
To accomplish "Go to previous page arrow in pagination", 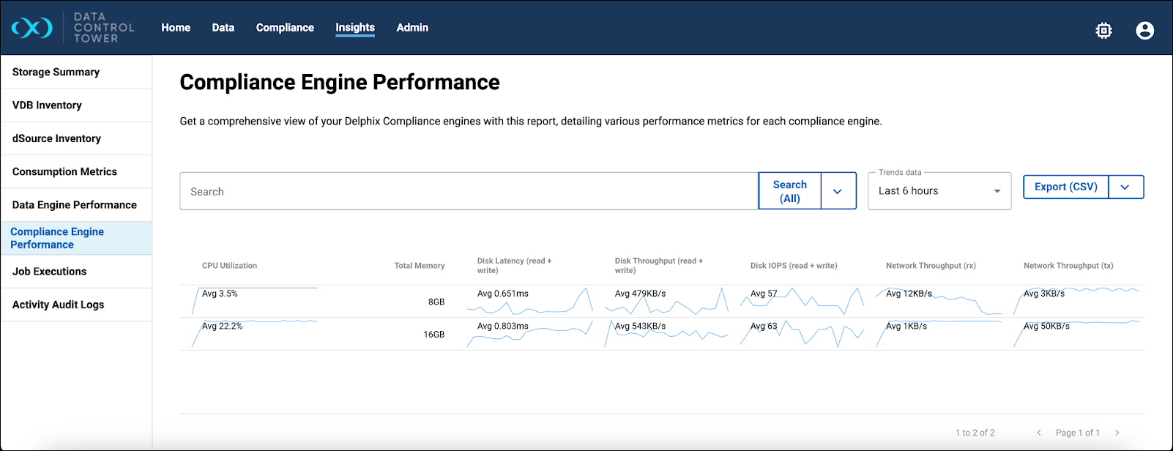I will click(x=1038, y=433).
